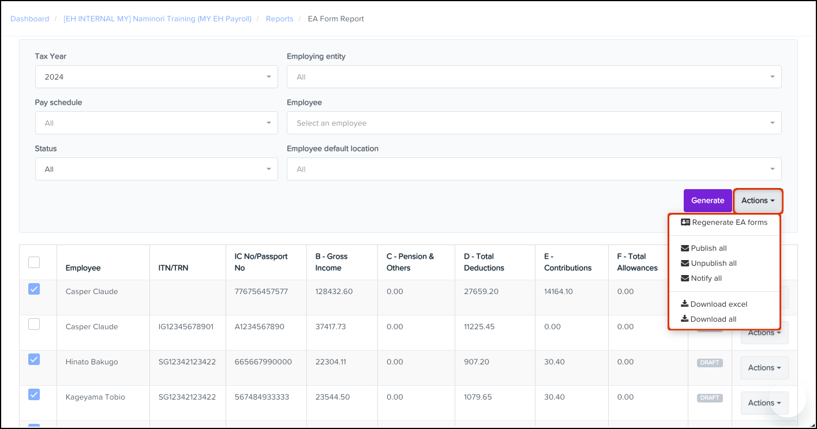Choose Download excel menu option
This screenshot has height=429, width=817.
tap(718, 304)
